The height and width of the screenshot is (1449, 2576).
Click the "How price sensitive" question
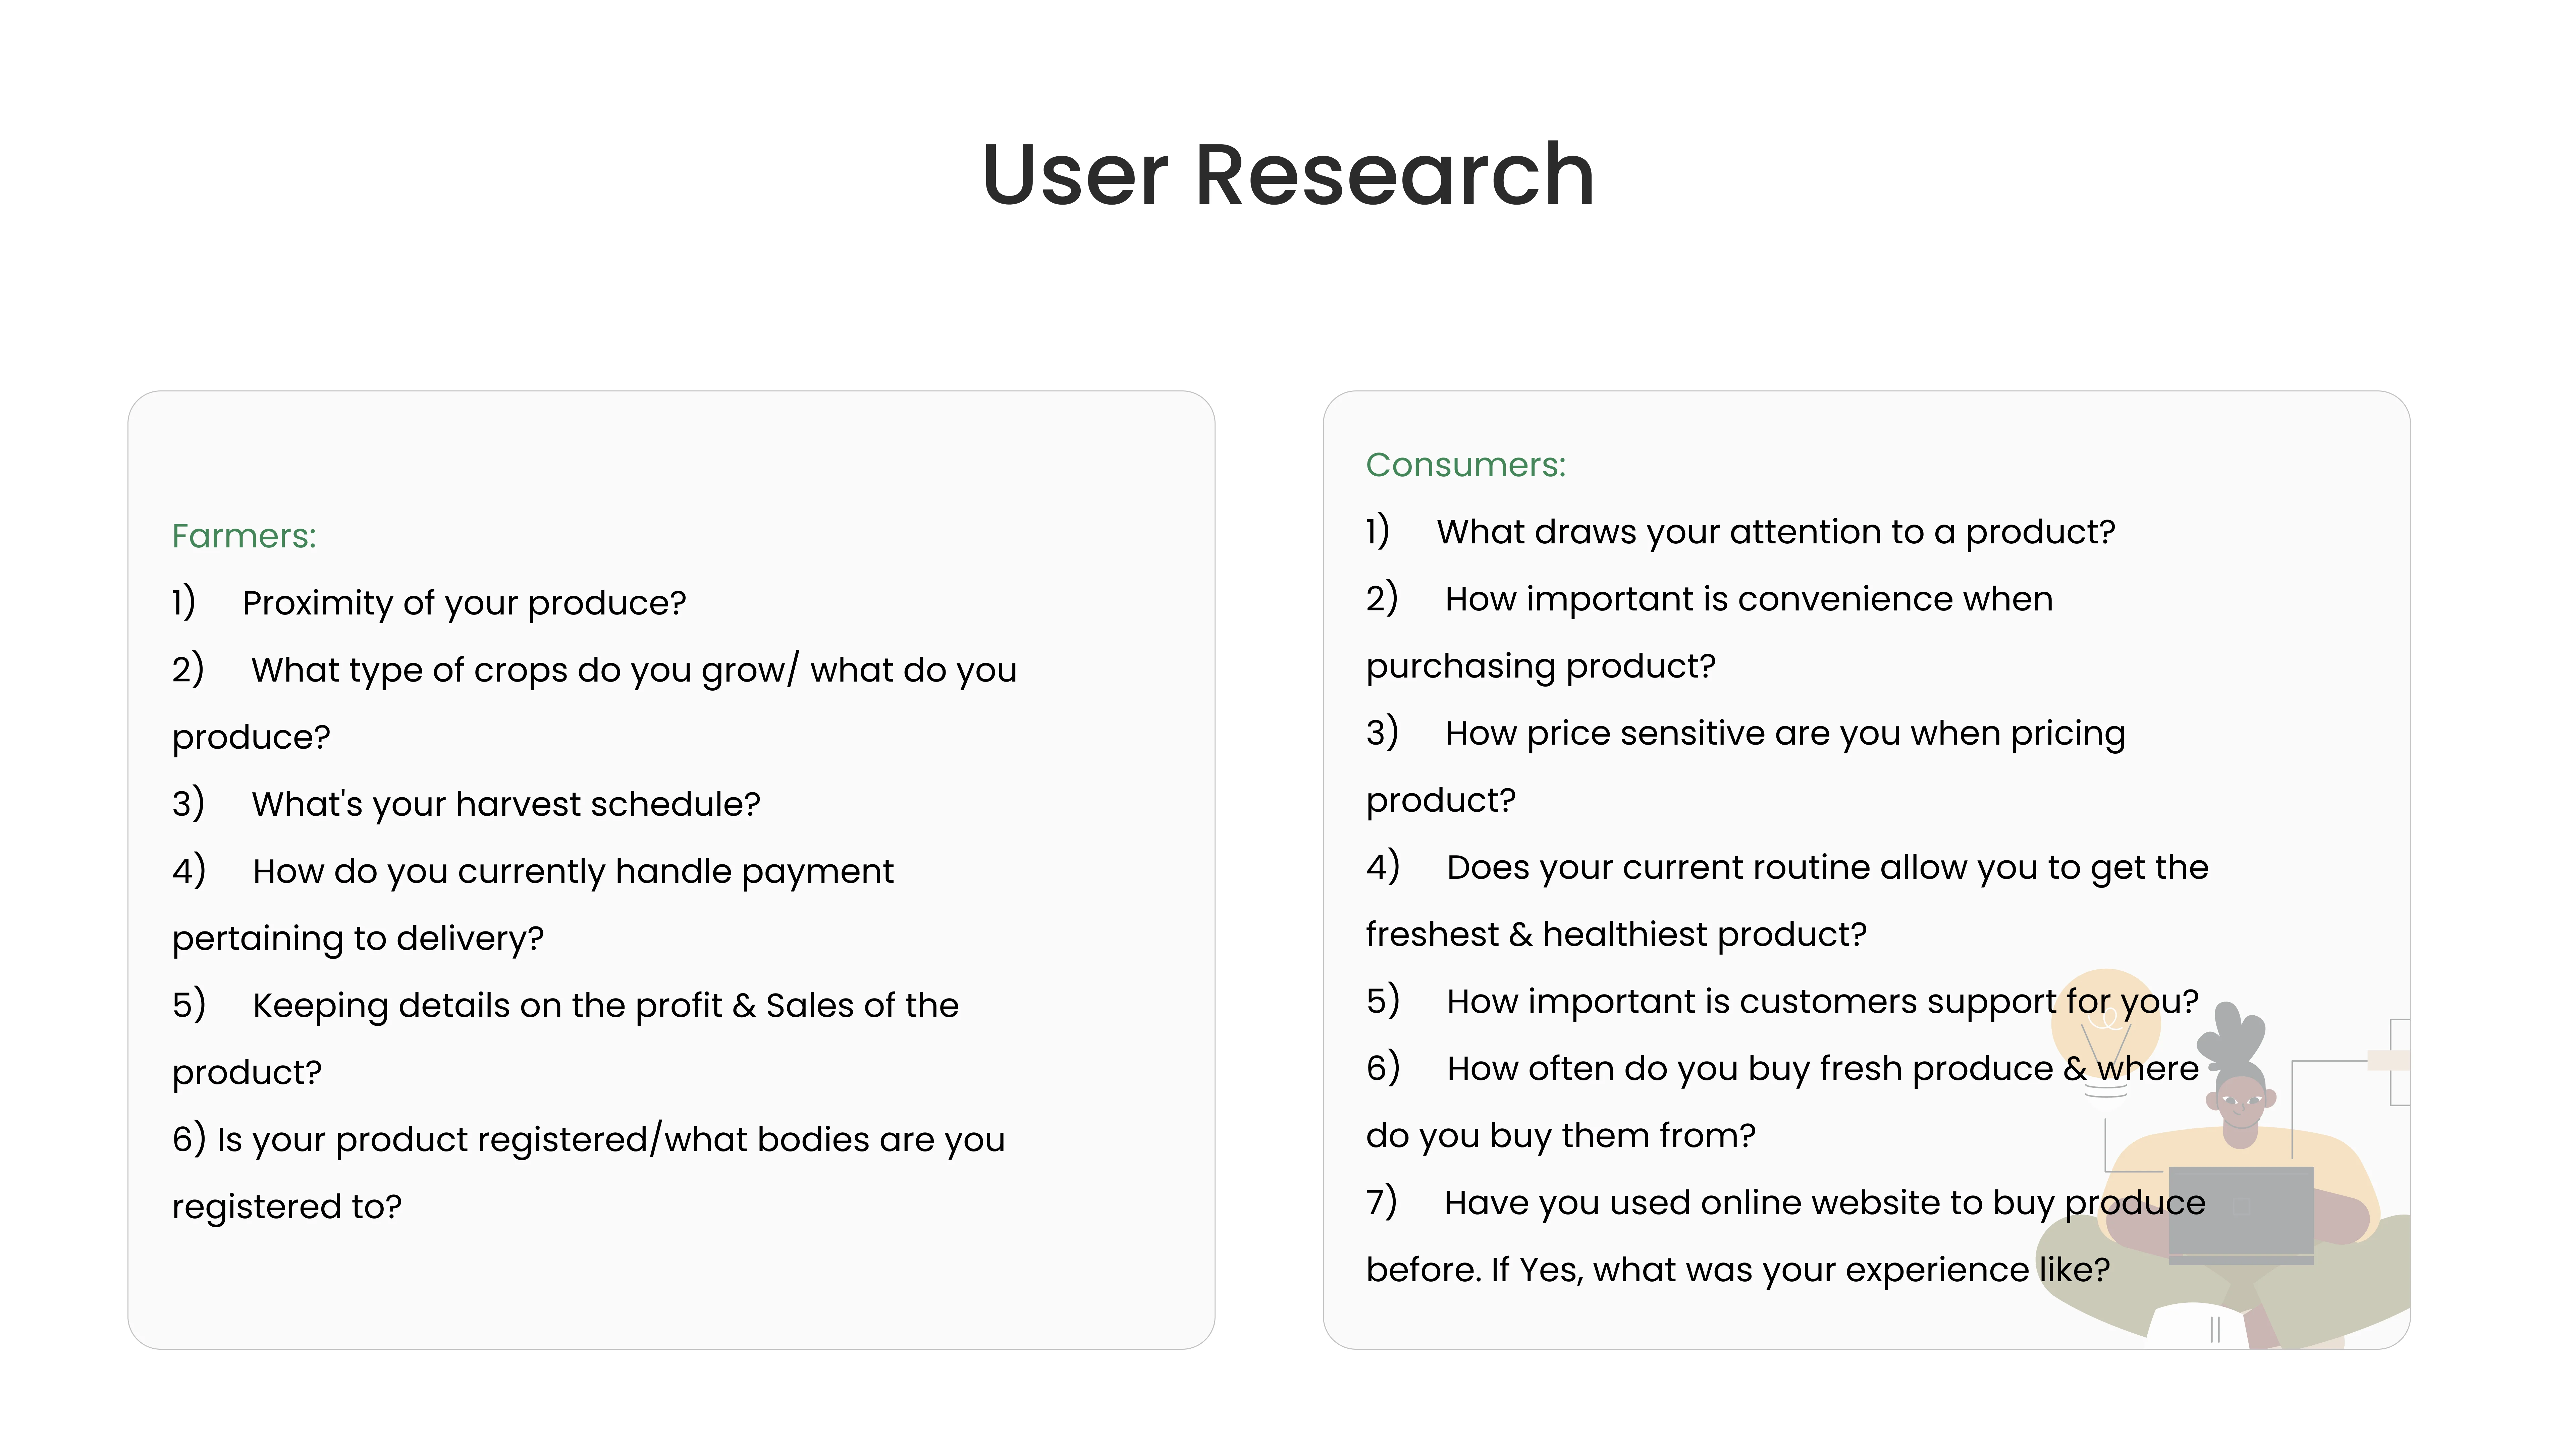pyautogui.click(x=1785, y=733)
